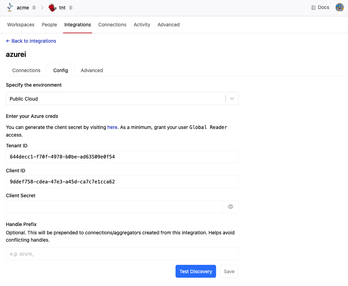
Task: Focus the Handle Prefix input field
Action: 122,254
